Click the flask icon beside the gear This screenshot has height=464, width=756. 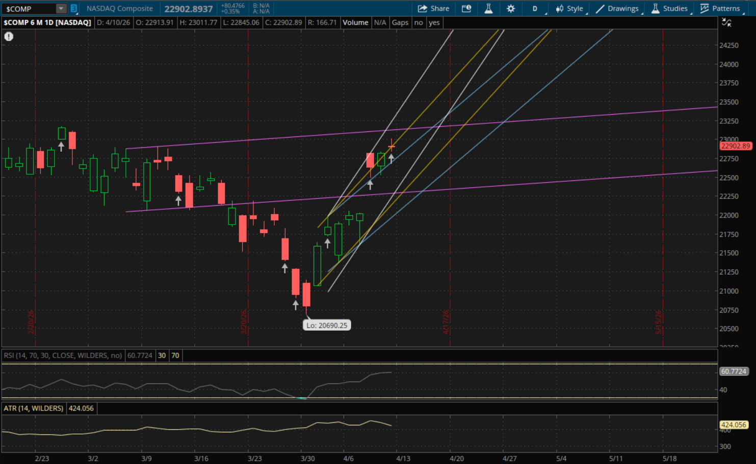coord(488,9)
